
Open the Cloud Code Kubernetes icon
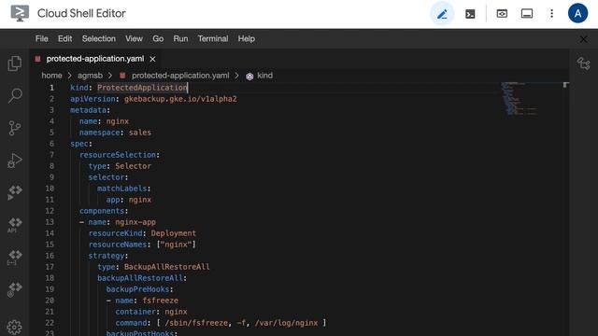(15, 290)
